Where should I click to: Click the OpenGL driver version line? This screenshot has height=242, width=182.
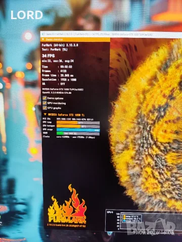[x=57, y=93]
